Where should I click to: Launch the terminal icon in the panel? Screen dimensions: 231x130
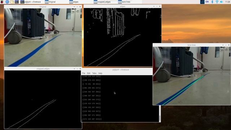17,2
